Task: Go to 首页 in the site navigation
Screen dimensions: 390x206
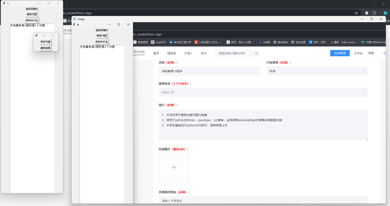Action: [x=156, y=54]
